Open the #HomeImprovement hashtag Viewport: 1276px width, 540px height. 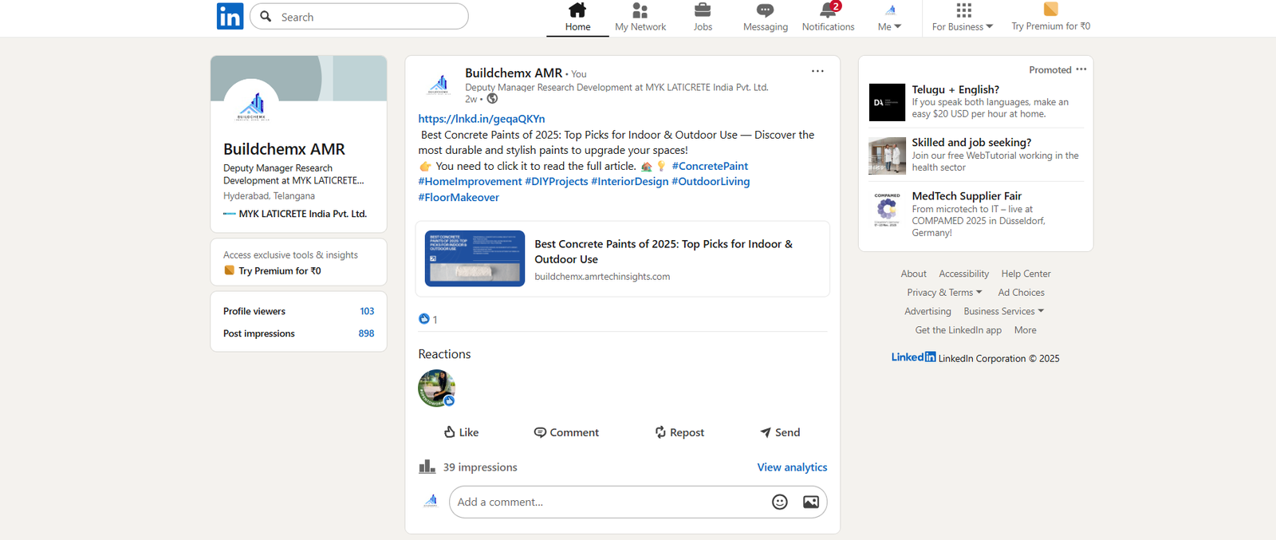pyautogui.click(x=470, y=181)
